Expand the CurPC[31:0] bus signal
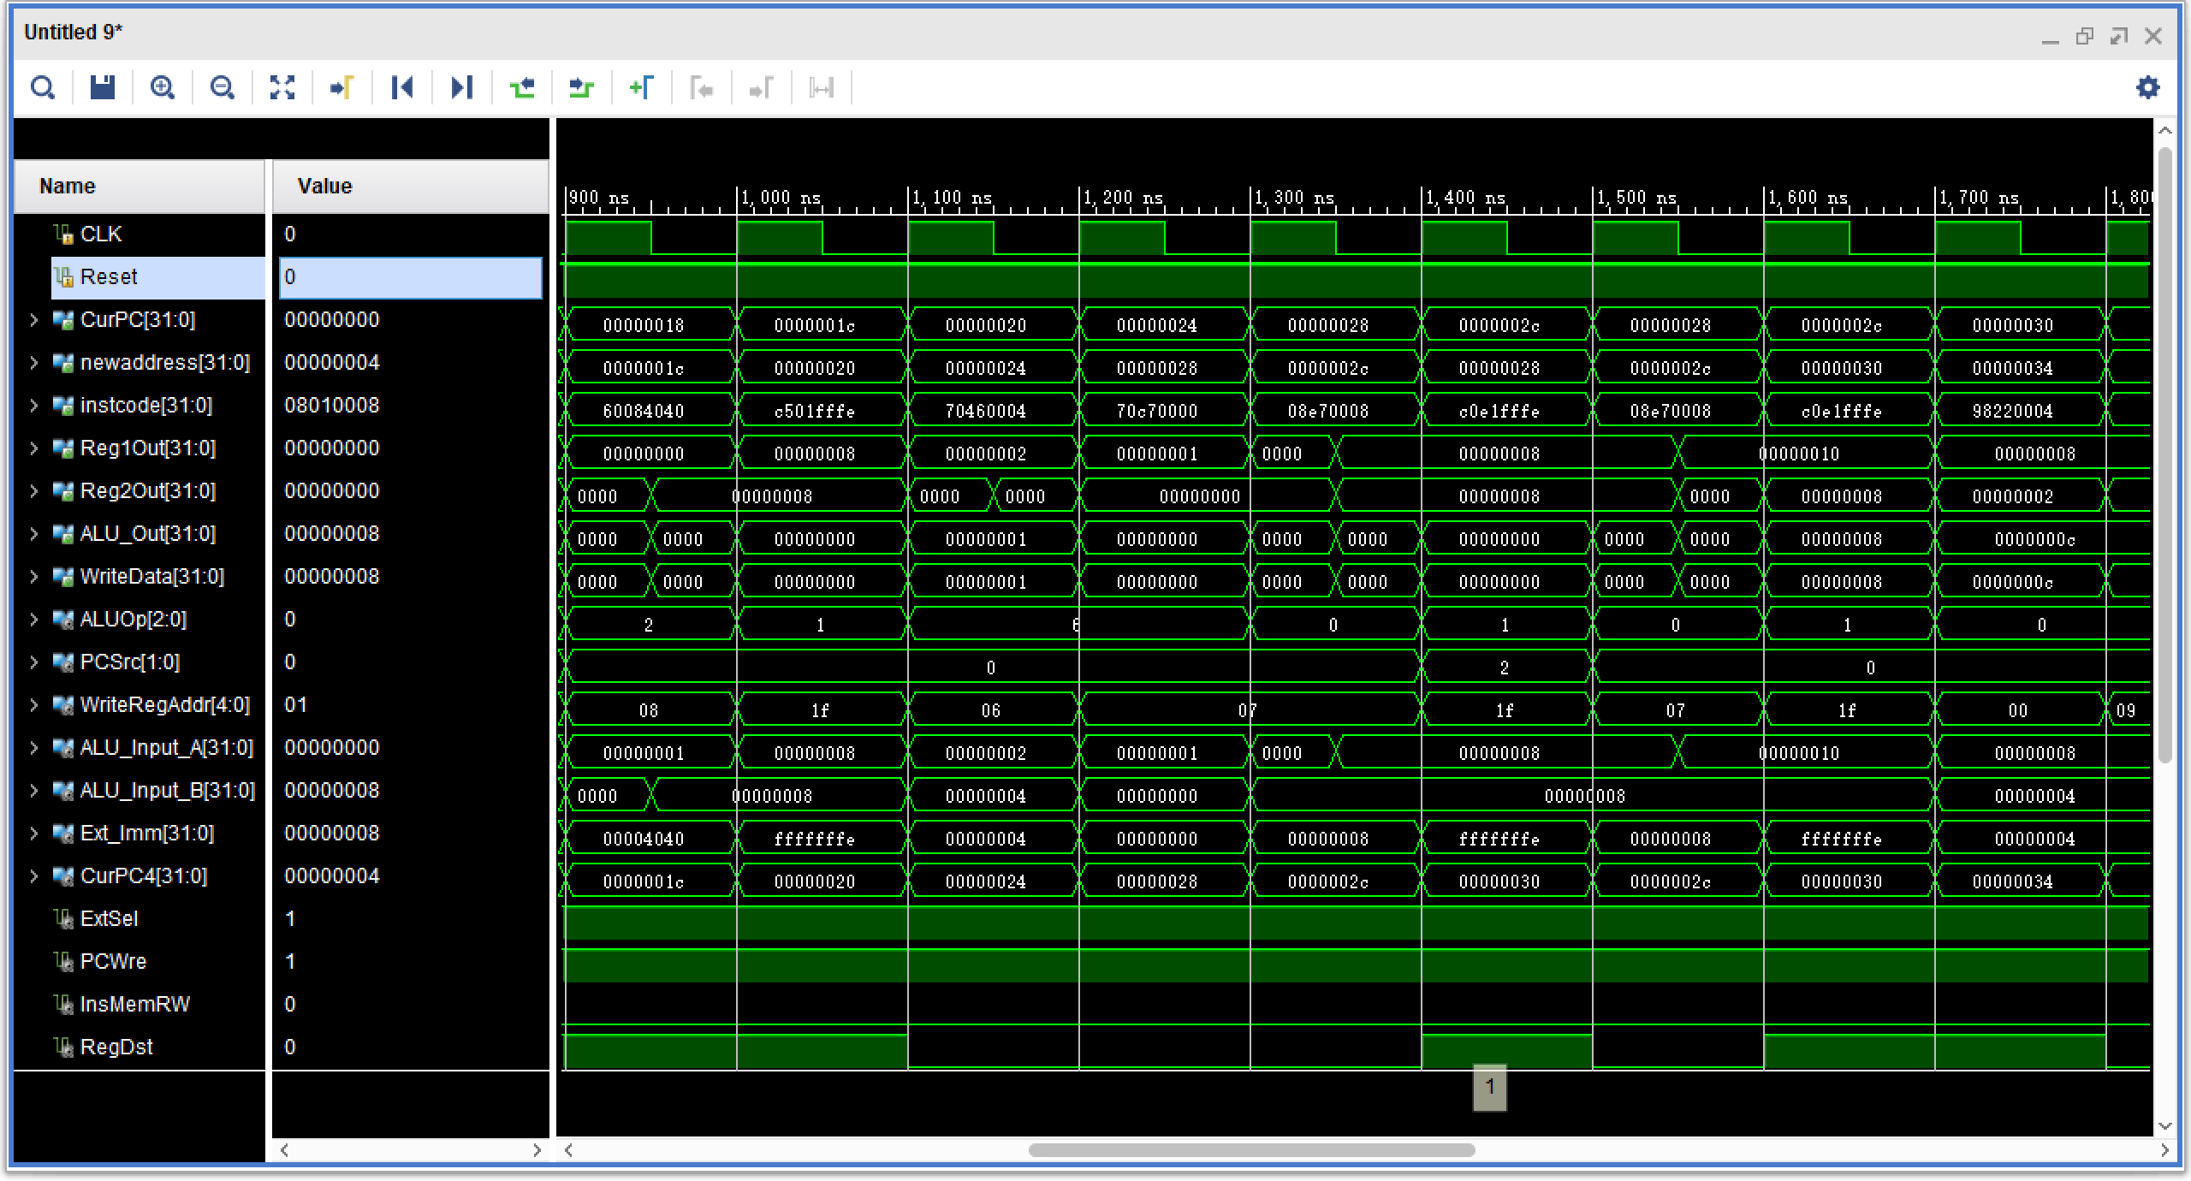 (x=34, y=320)
